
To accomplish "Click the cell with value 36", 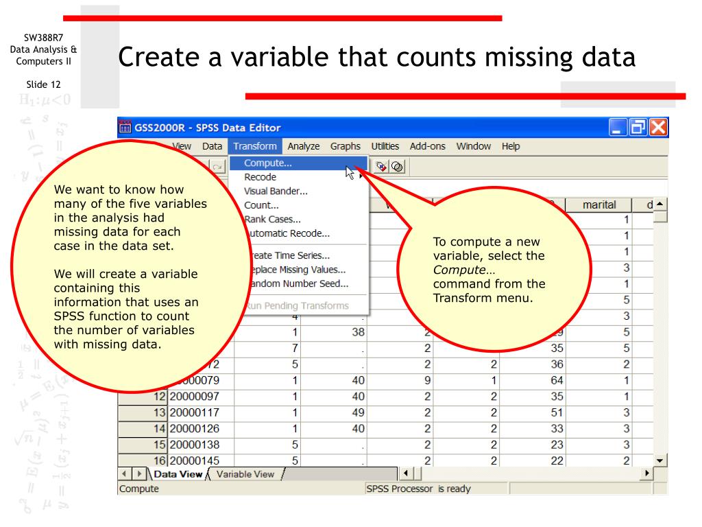I will tap(532, 364).
